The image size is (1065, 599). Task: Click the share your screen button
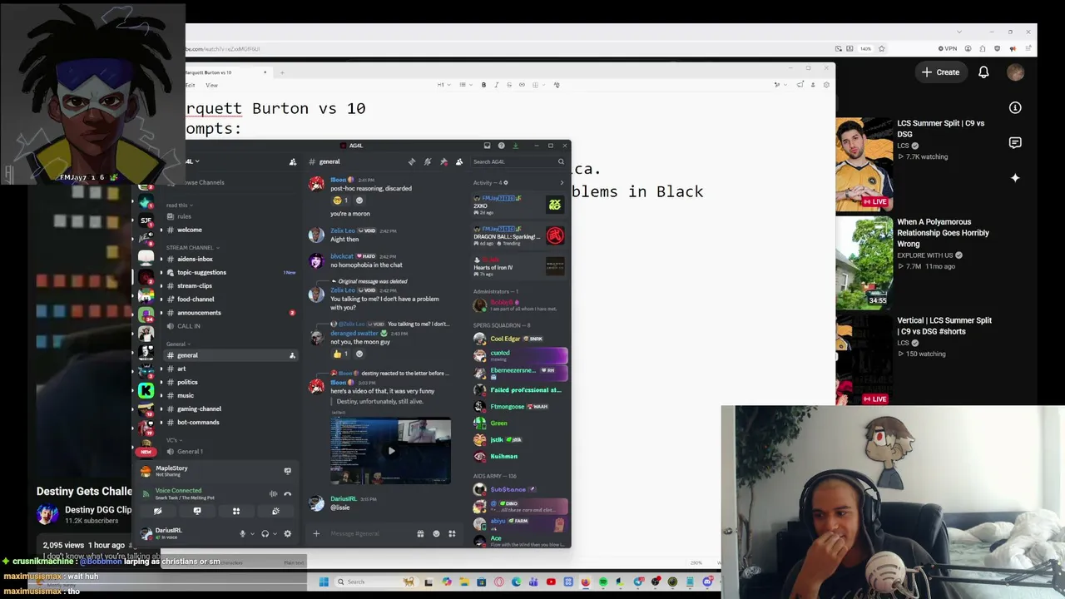[x=197, y=511]
